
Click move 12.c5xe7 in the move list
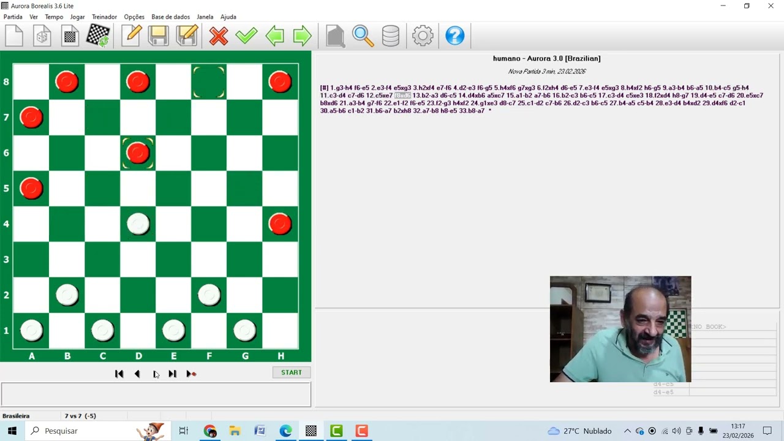[x=379, y=96]
